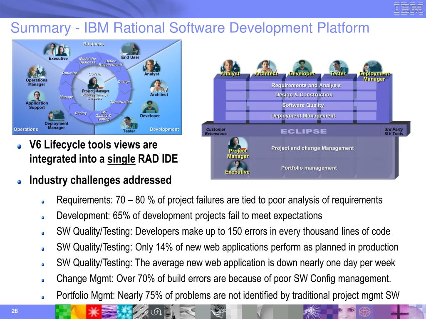Select the "Development: 65%" bullet line
Screen dimensions: 426x319
[x=189, y=216]
